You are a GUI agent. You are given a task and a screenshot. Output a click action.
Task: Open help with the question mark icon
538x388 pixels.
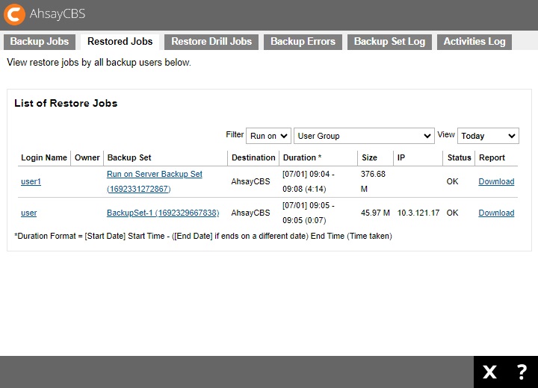[x=522, y=372]
